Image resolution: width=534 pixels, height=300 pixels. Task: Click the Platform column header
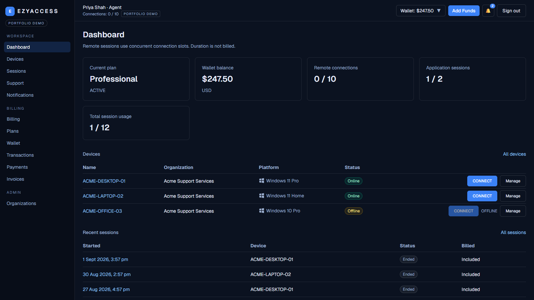[269, 167]
